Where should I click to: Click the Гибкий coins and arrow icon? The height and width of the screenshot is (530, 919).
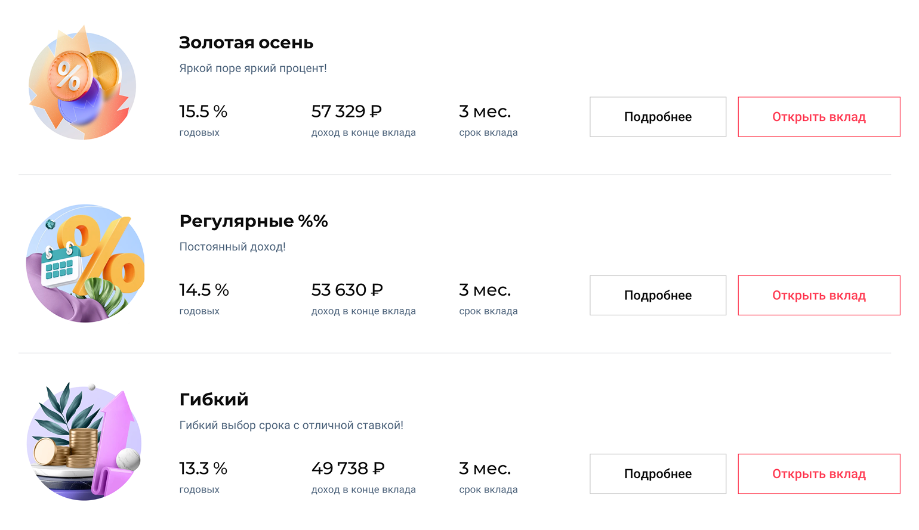pyautogui.click(x=85, y=442)
